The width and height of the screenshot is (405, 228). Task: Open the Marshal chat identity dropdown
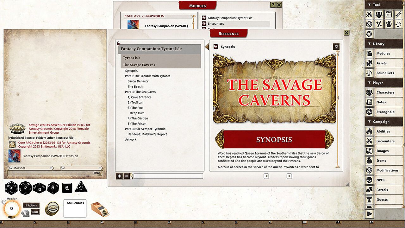[30, 168]
